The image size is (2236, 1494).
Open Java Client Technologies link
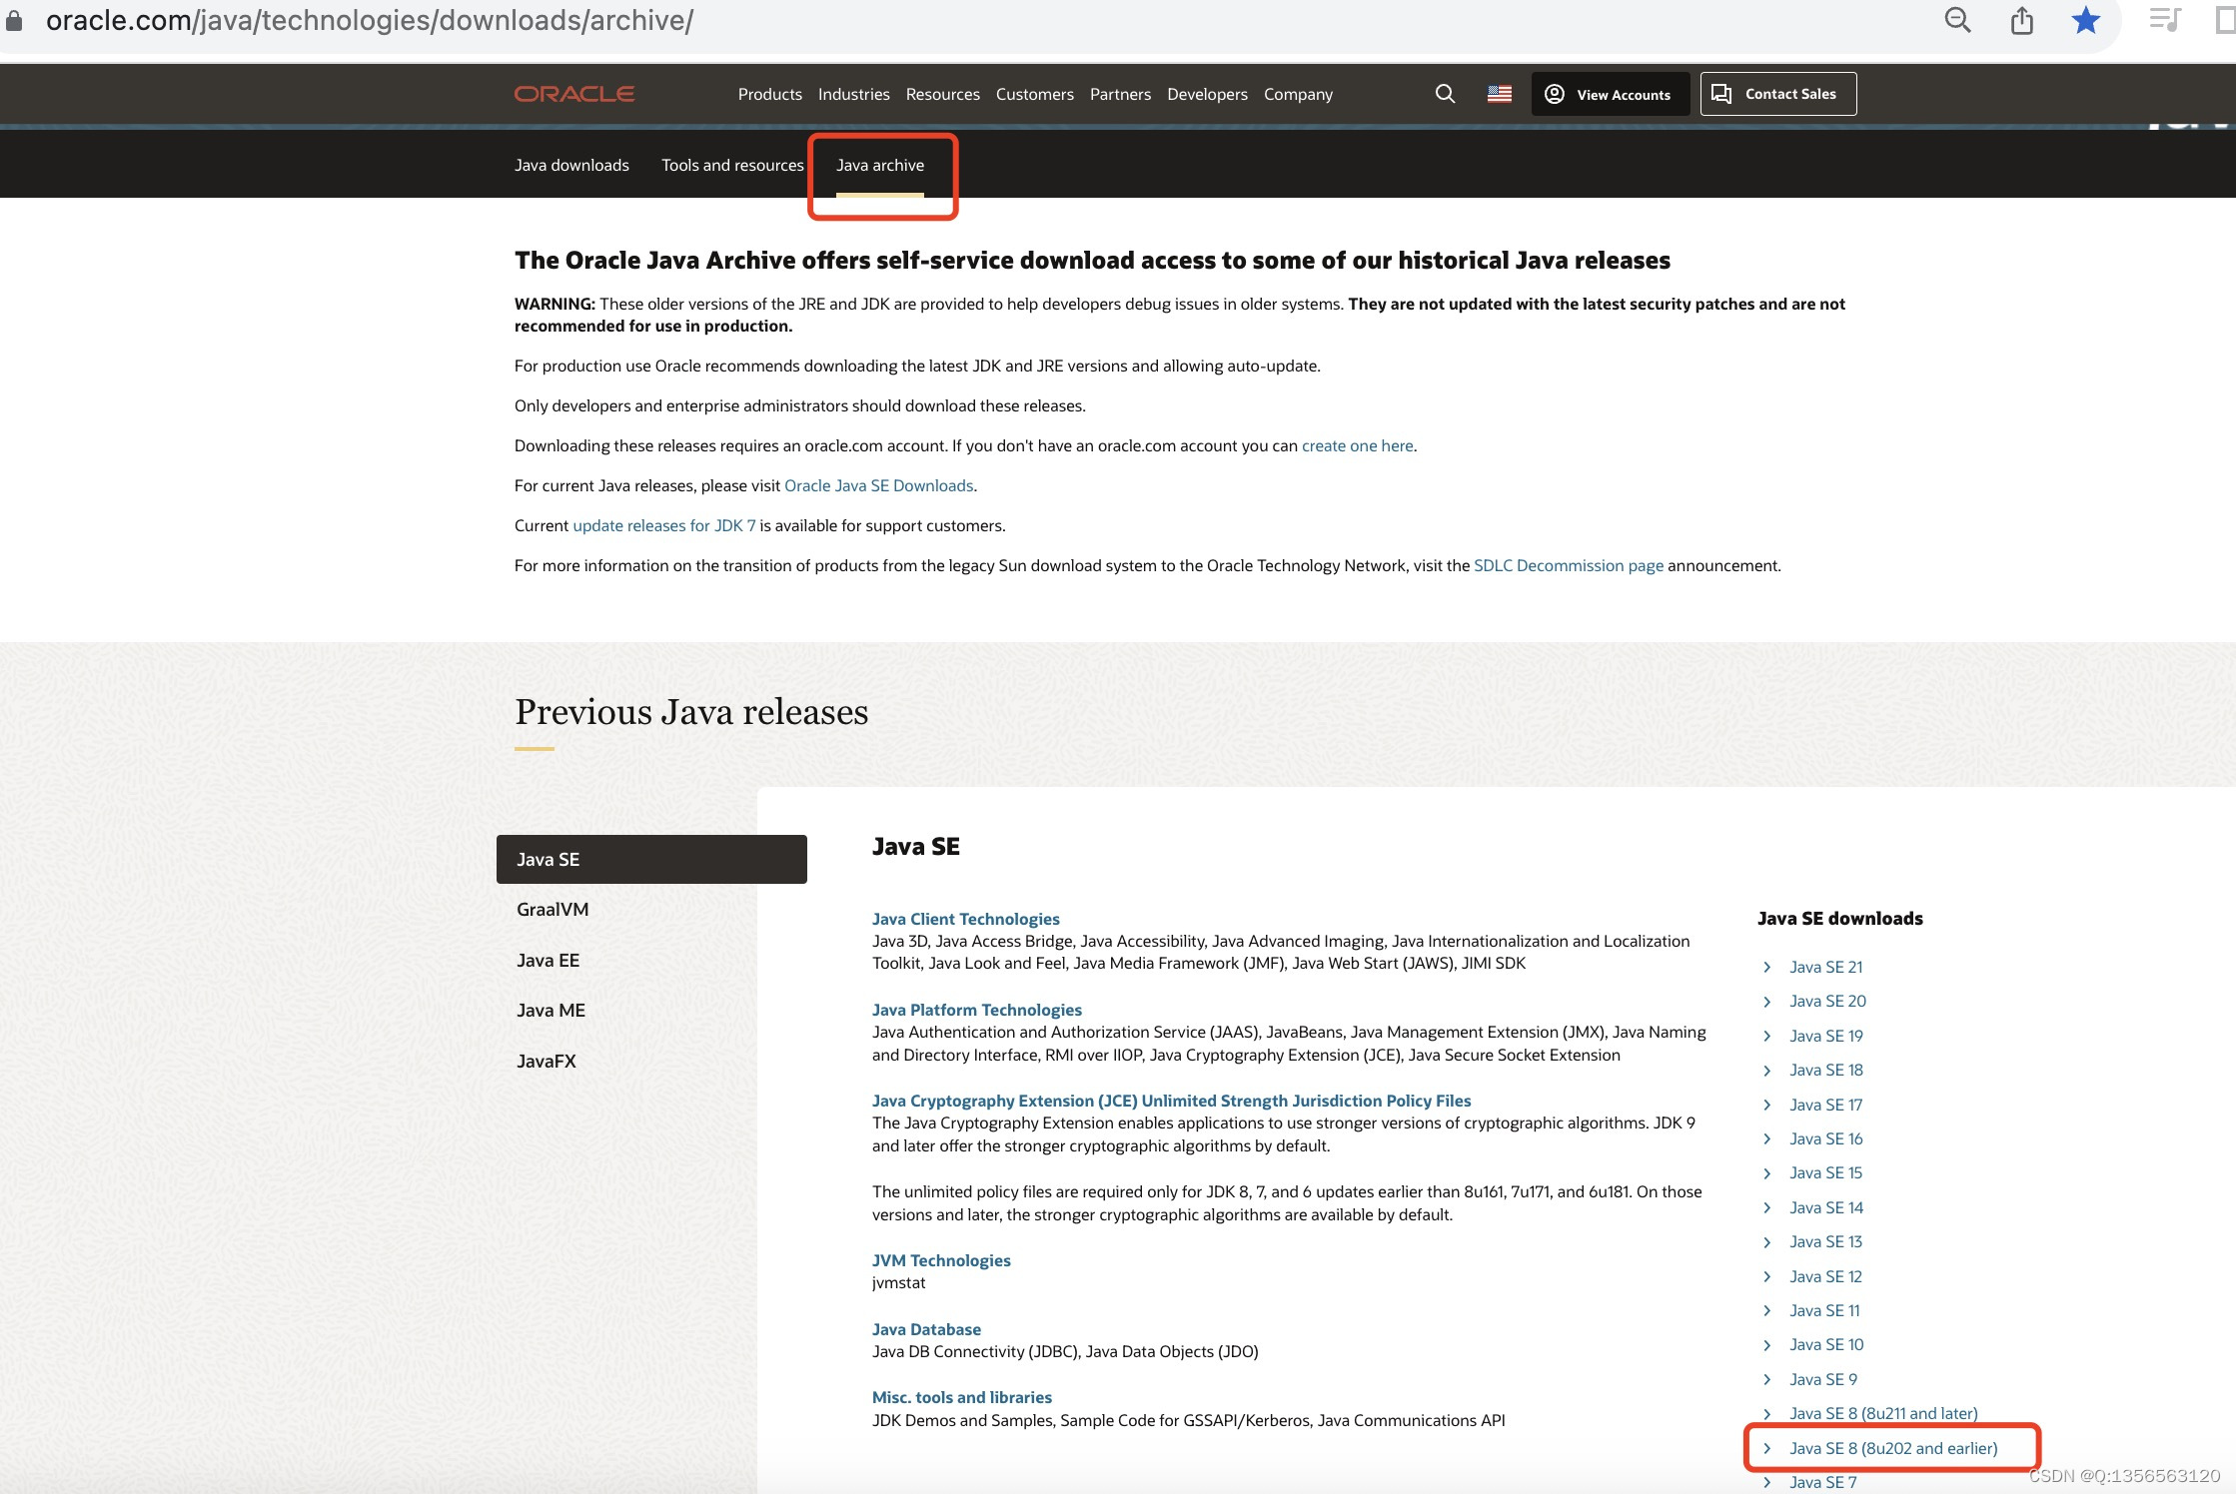click(965, 919)
